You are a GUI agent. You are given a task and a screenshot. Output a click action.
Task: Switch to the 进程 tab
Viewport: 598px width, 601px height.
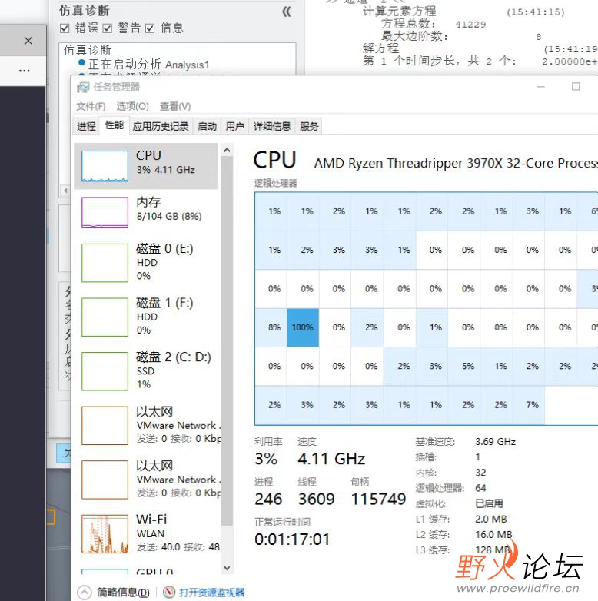[x=86, y=127]
